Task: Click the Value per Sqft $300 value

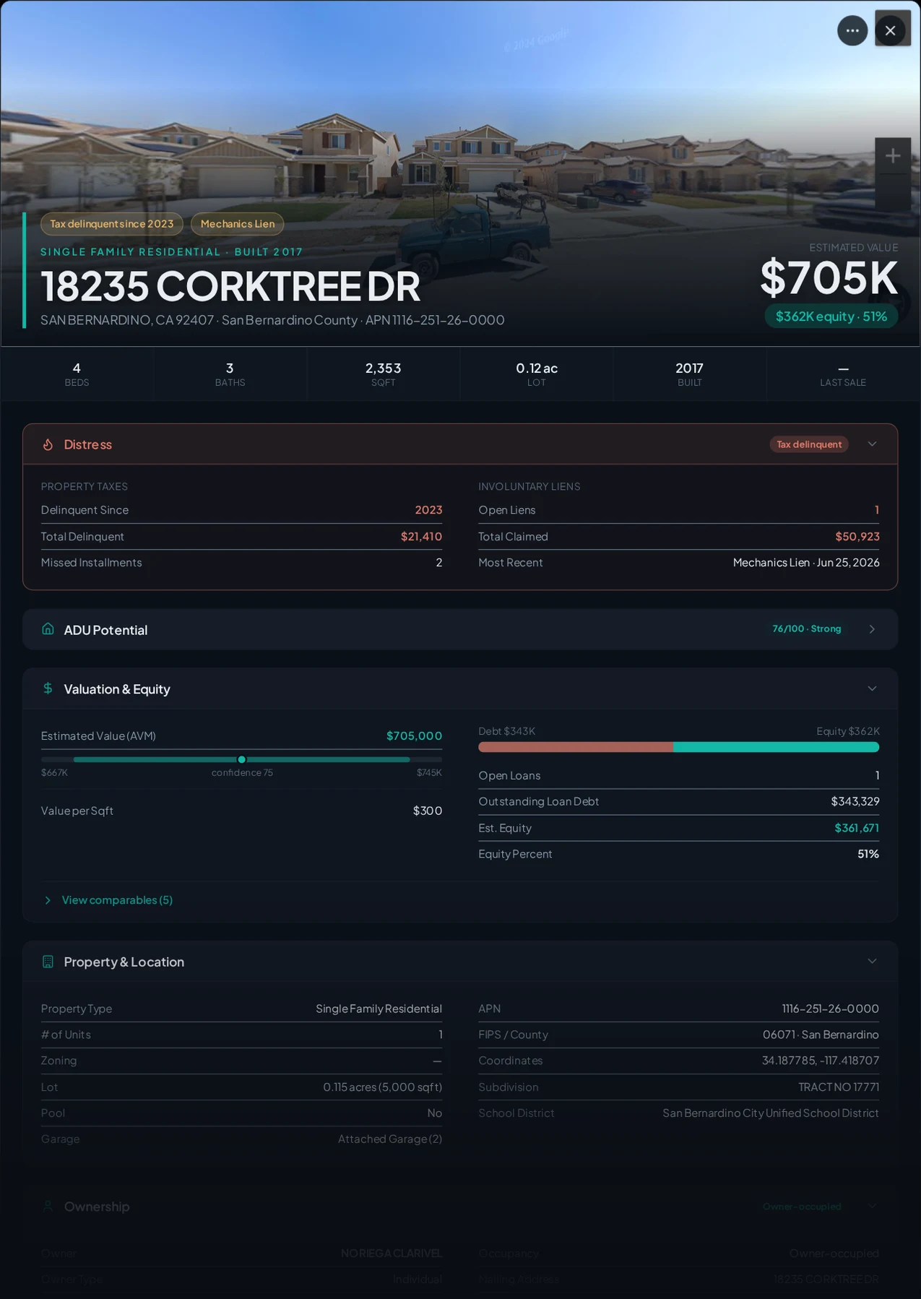Action: pos(428,811)
